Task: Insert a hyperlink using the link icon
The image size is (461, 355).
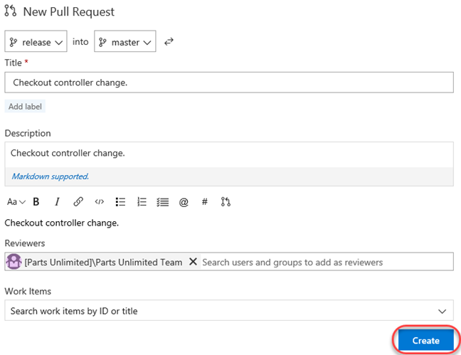Action: click(x=78, y=202)
